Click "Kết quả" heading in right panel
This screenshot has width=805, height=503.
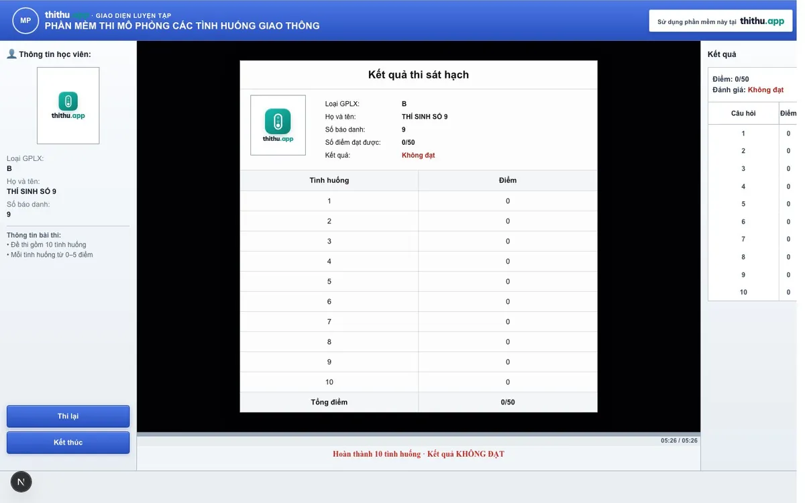[x=722, y=54]
